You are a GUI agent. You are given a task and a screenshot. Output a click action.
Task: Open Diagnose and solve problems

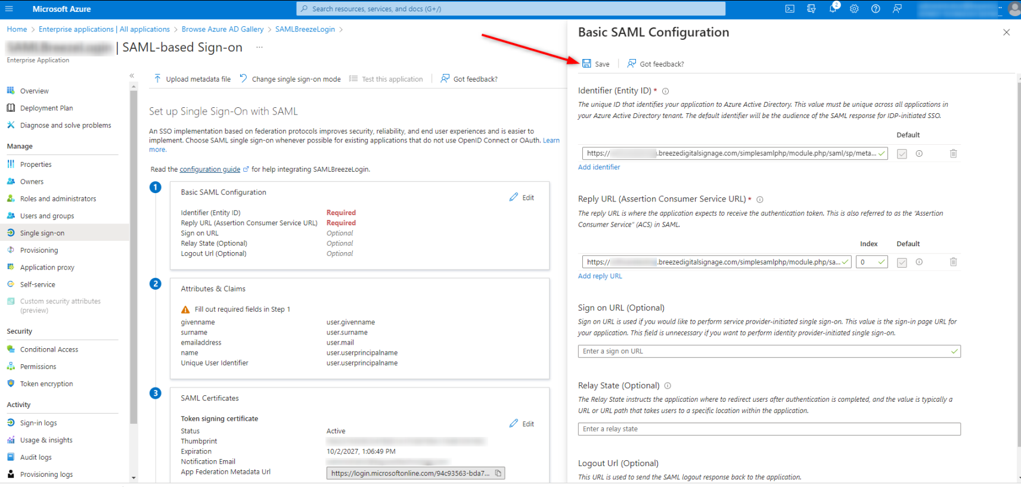coord(66,126)
